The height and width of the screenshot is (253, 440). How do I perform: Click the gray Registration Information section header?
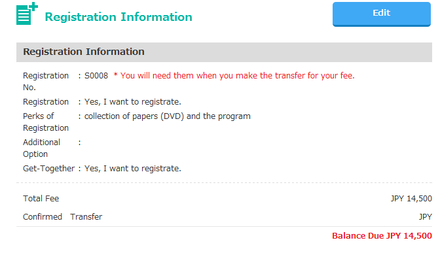(x=224, y=52)
